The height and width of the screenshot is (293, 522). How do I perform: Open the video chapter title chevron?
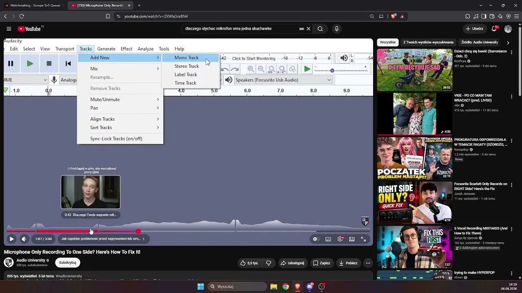[144, 239]
